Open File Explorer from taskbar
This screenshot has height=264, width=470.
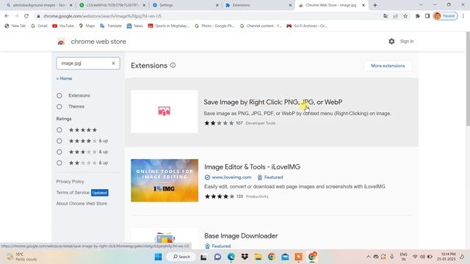pos(258,257)
